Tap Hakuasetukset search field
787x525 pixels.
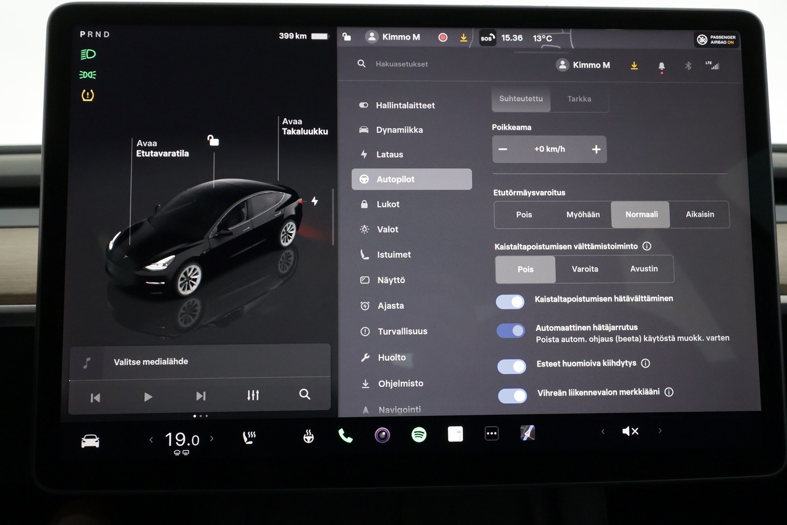point(401,64)
